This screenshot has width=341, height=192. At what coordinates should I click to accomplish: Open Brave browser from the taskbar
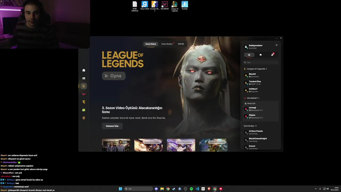209,189
